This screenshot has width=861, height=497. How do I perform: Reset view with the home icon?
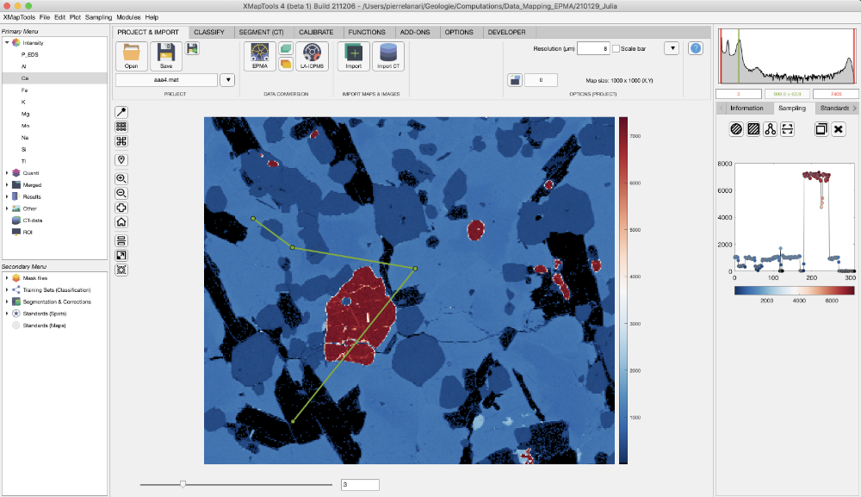(121, 222)
